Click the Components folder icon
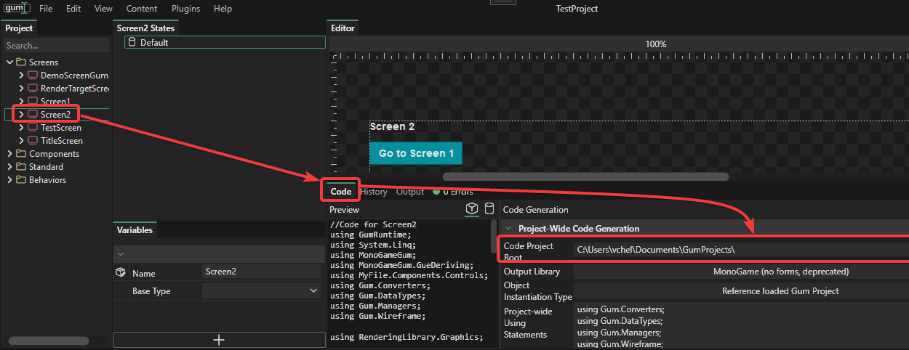909x350 pixels. 21,154
